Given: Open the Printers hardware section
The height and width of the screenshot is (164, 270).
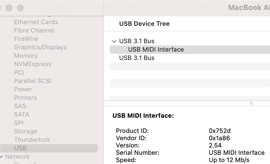Looking at the screenshot, I should [25, 98].
